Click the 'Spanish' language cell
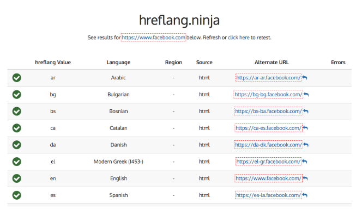The image size is (356, 210). pyautogui.click(x=118, y=195)
